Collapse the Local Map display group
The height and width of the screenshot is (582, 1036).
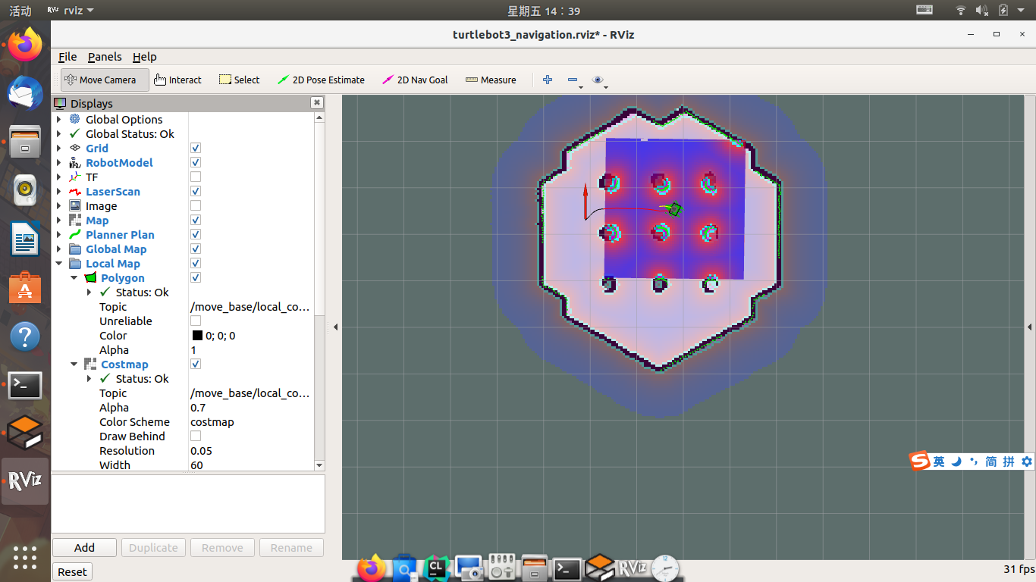click(x=60, y=263)
